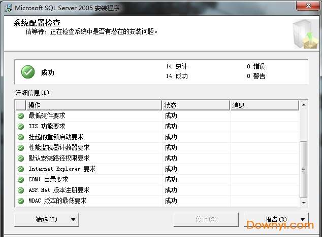Click the status icon for COM+ 目录要求
322x237 pixels.
click(x=21, y=180)
